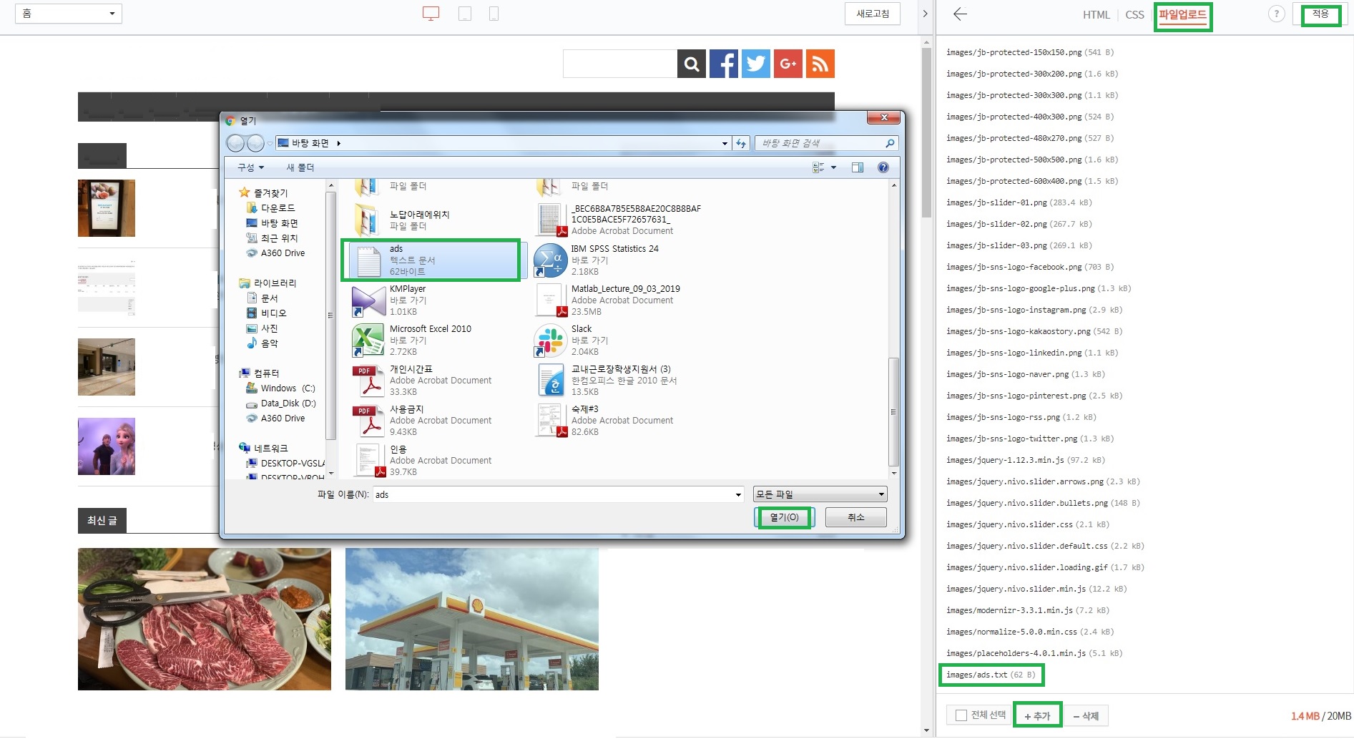The image size is (1354, 739).
Task: Open the help question mark icon in editor
Action: pos(1276,14)
